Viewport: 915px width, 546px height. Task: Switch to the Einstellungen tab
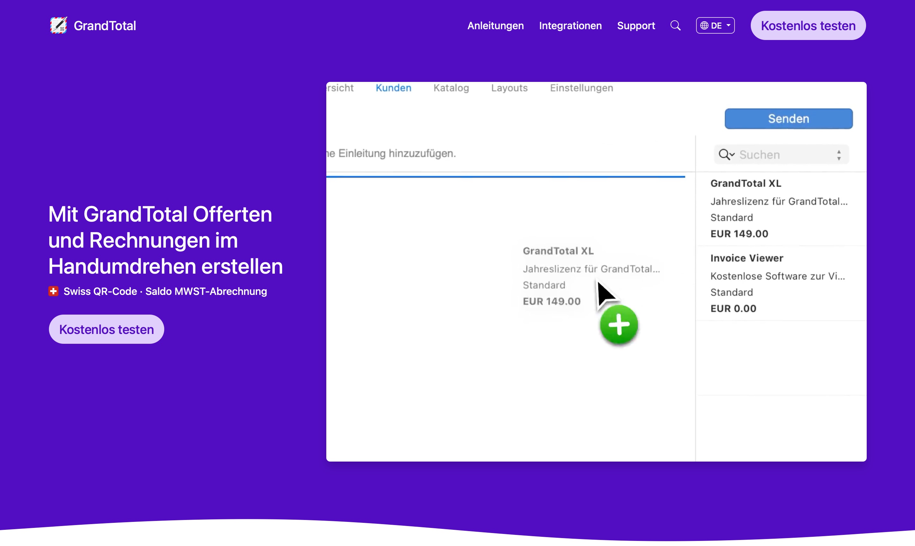click(x=581, y=88)
